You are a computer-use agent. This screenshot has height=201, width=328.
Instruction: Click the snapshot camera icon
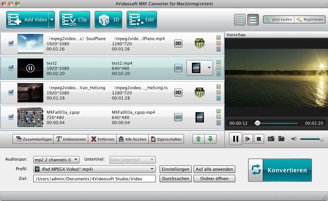pos(271,139)
